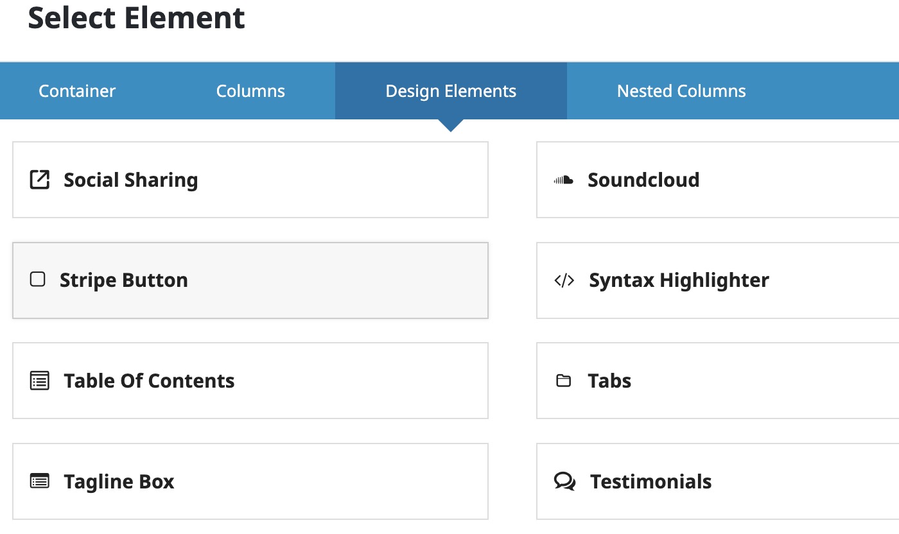Viewport: 899px width, 534px height.
Task: Insert the Tabs element
Action: pyautogui.click(x=718, y=381)
